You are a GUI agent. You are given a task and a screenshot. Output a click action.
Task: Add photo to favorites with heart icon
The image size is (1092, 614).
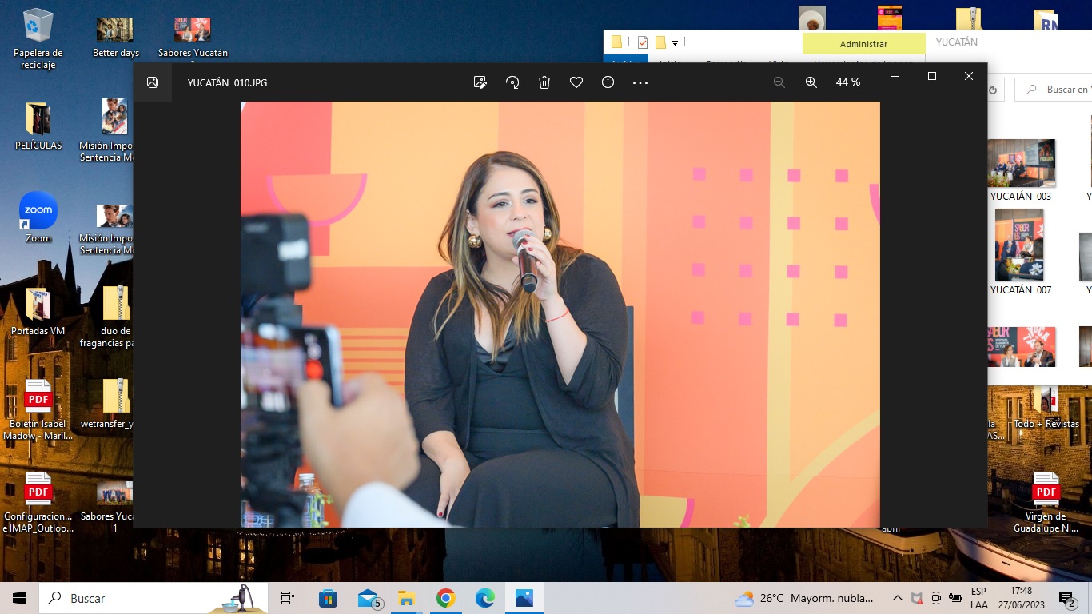[x=576, y=82]
